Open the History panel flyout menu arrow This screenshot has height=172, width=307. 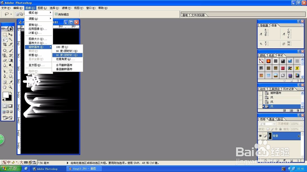pos(302,89)
